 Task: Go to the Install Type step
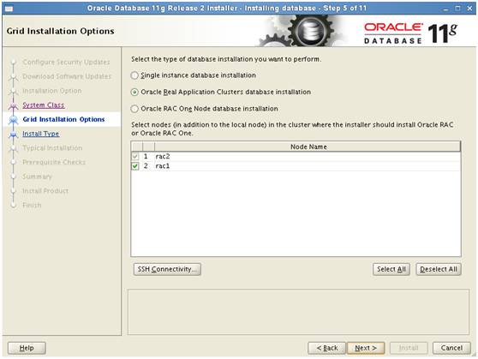coord(41,134)
